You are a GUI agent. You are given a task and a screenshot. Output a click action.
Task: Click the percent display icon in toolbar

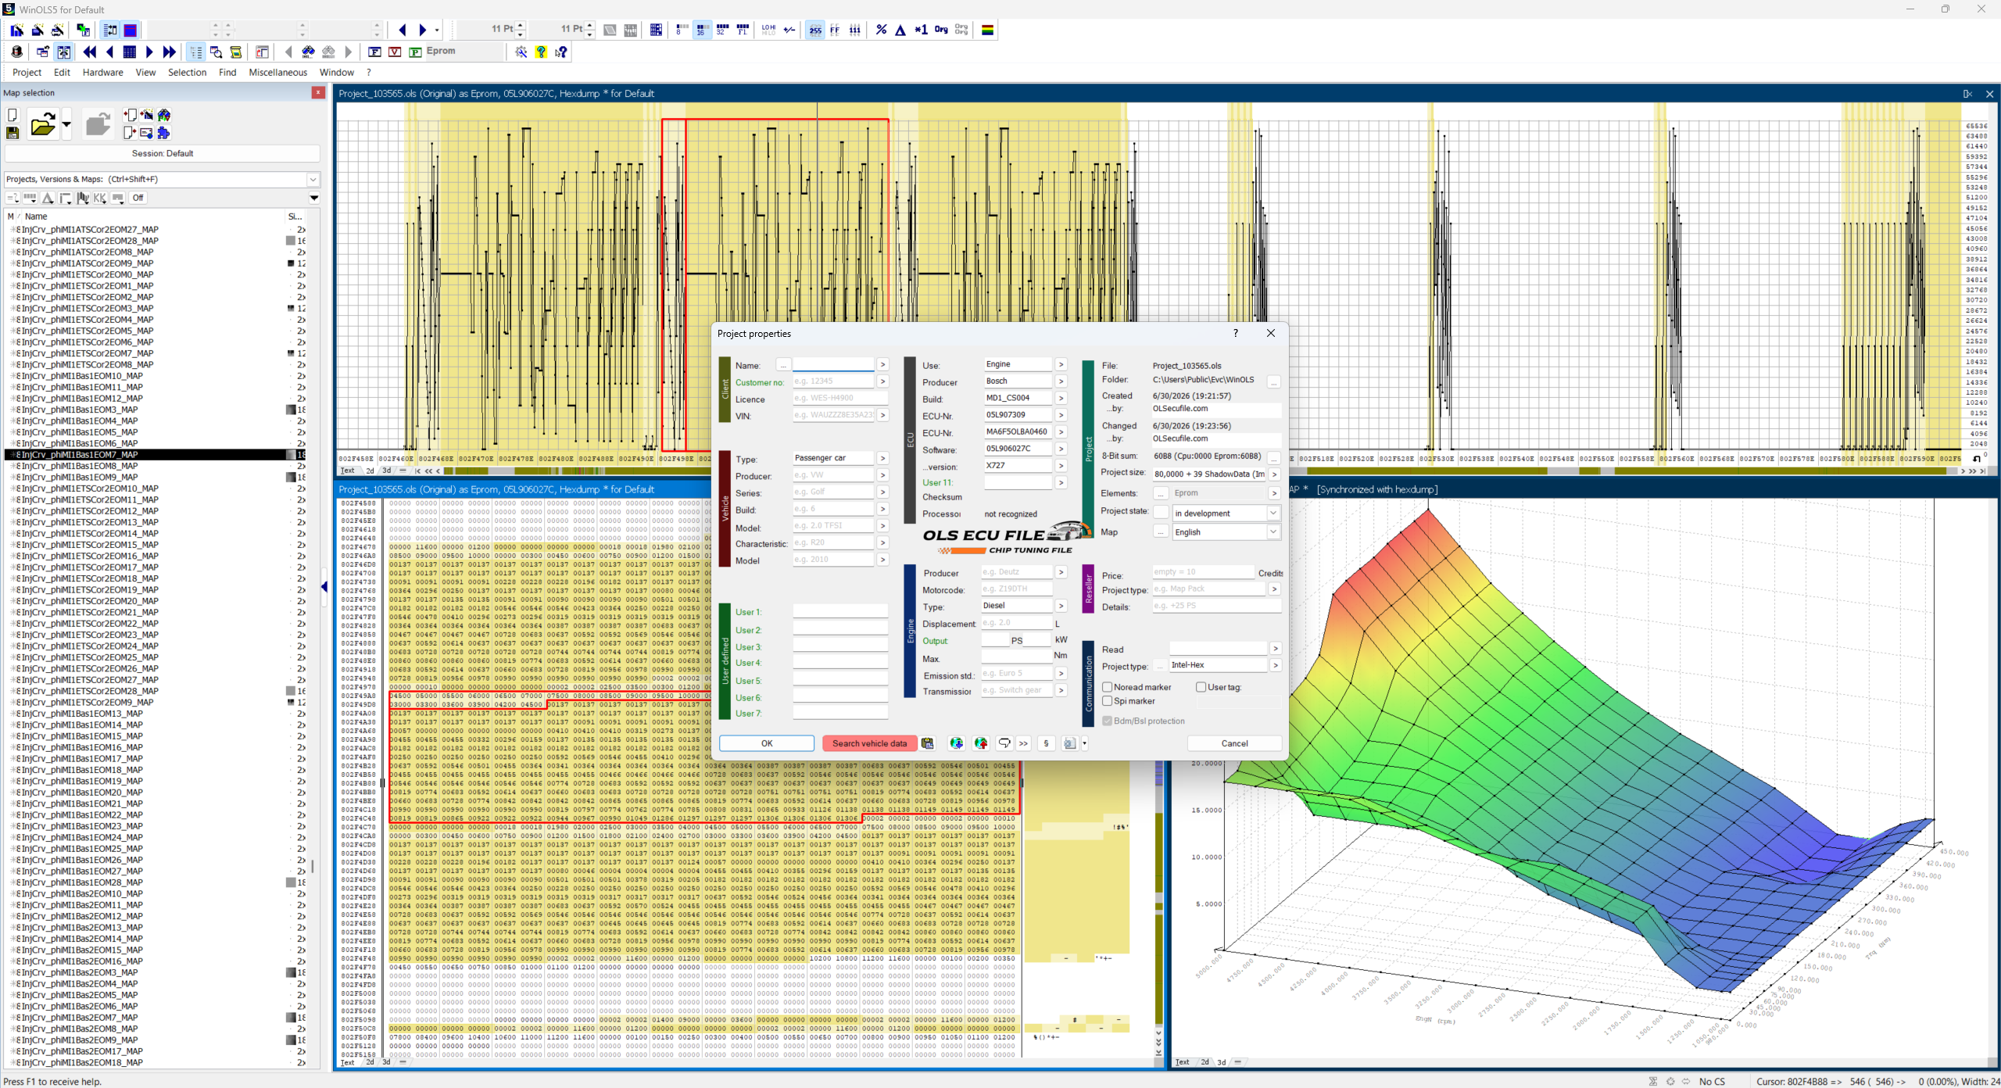pyautogui.click(x=881, y=30)
